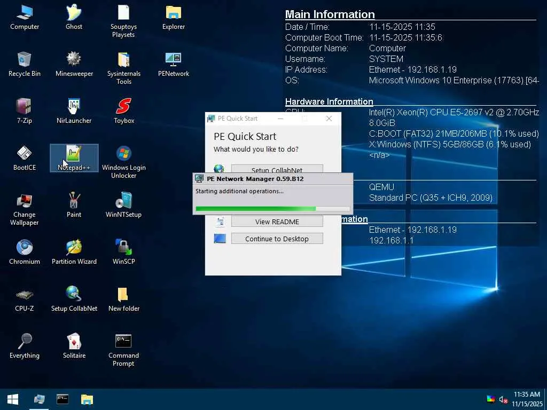Click the 'Starting additional operations...' status text
The height and width of the screenshot is (410, 547).
point(239,191)
